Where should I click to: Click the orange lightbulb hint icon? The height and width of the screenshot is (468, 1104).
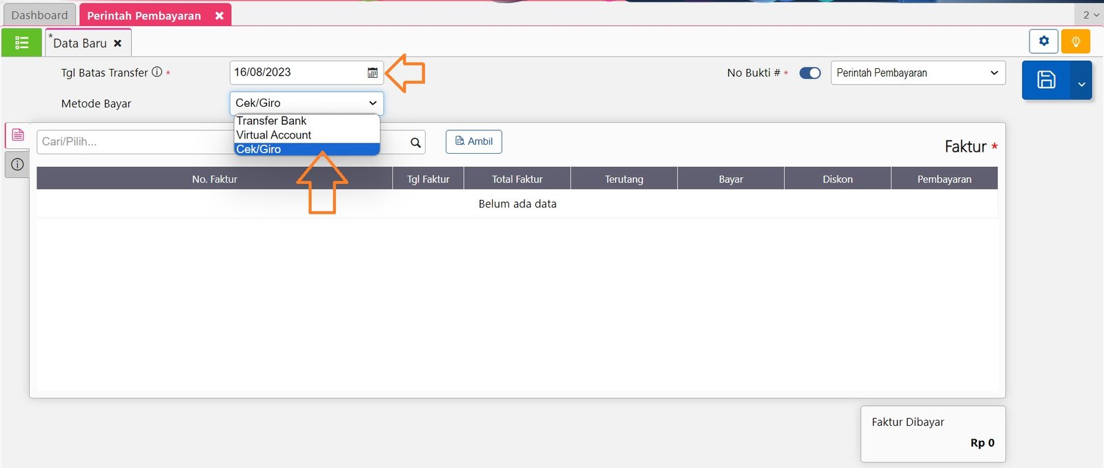point(1075,41)
